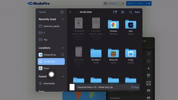Open the recent folder named You

click(x=51, y=40)
